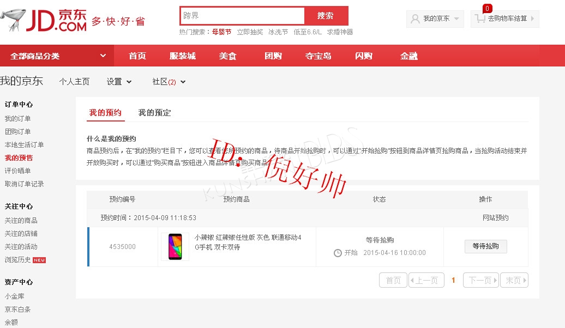Open 小金库 in the sidebar
565x328 pixels.
(x=14, y=296)
